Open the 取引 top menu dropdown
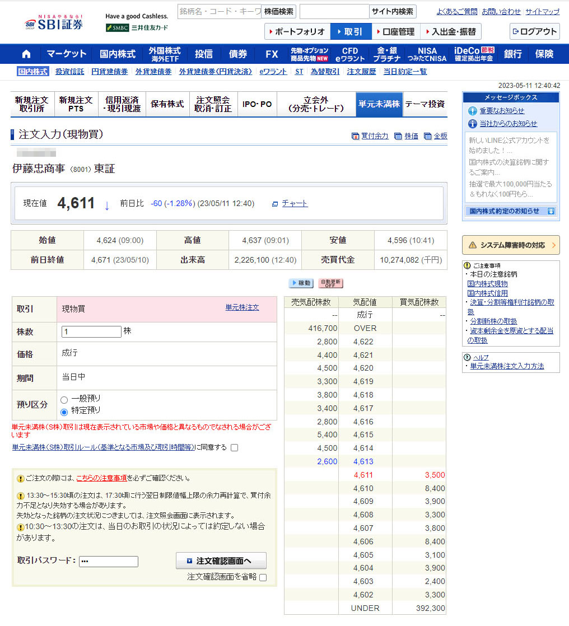 pyautogui.click(x=351, y=31)
